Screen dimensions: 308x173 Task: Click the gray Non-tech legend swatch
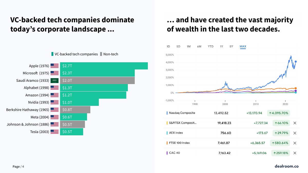[101, 54]
